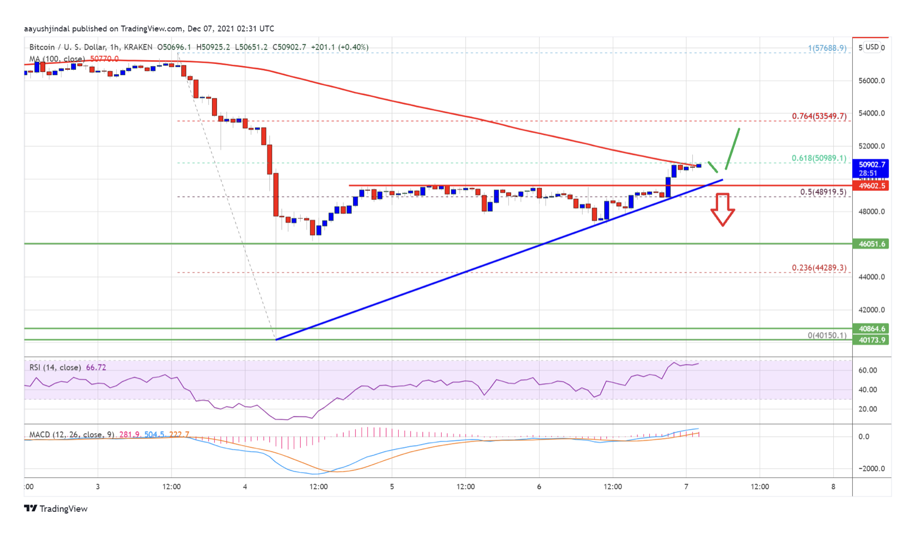Click the publisher line starting with aayushjindal
921x543 pixels.
149,28
